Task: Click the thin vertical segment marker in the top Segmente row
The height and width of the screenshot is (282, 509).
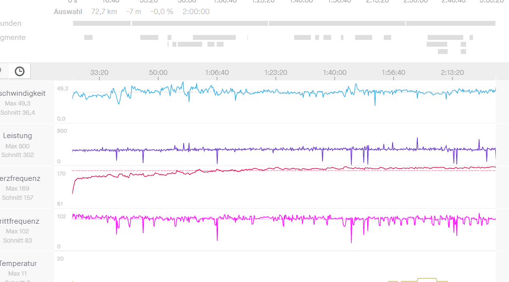Action: (x=247, y=37)
